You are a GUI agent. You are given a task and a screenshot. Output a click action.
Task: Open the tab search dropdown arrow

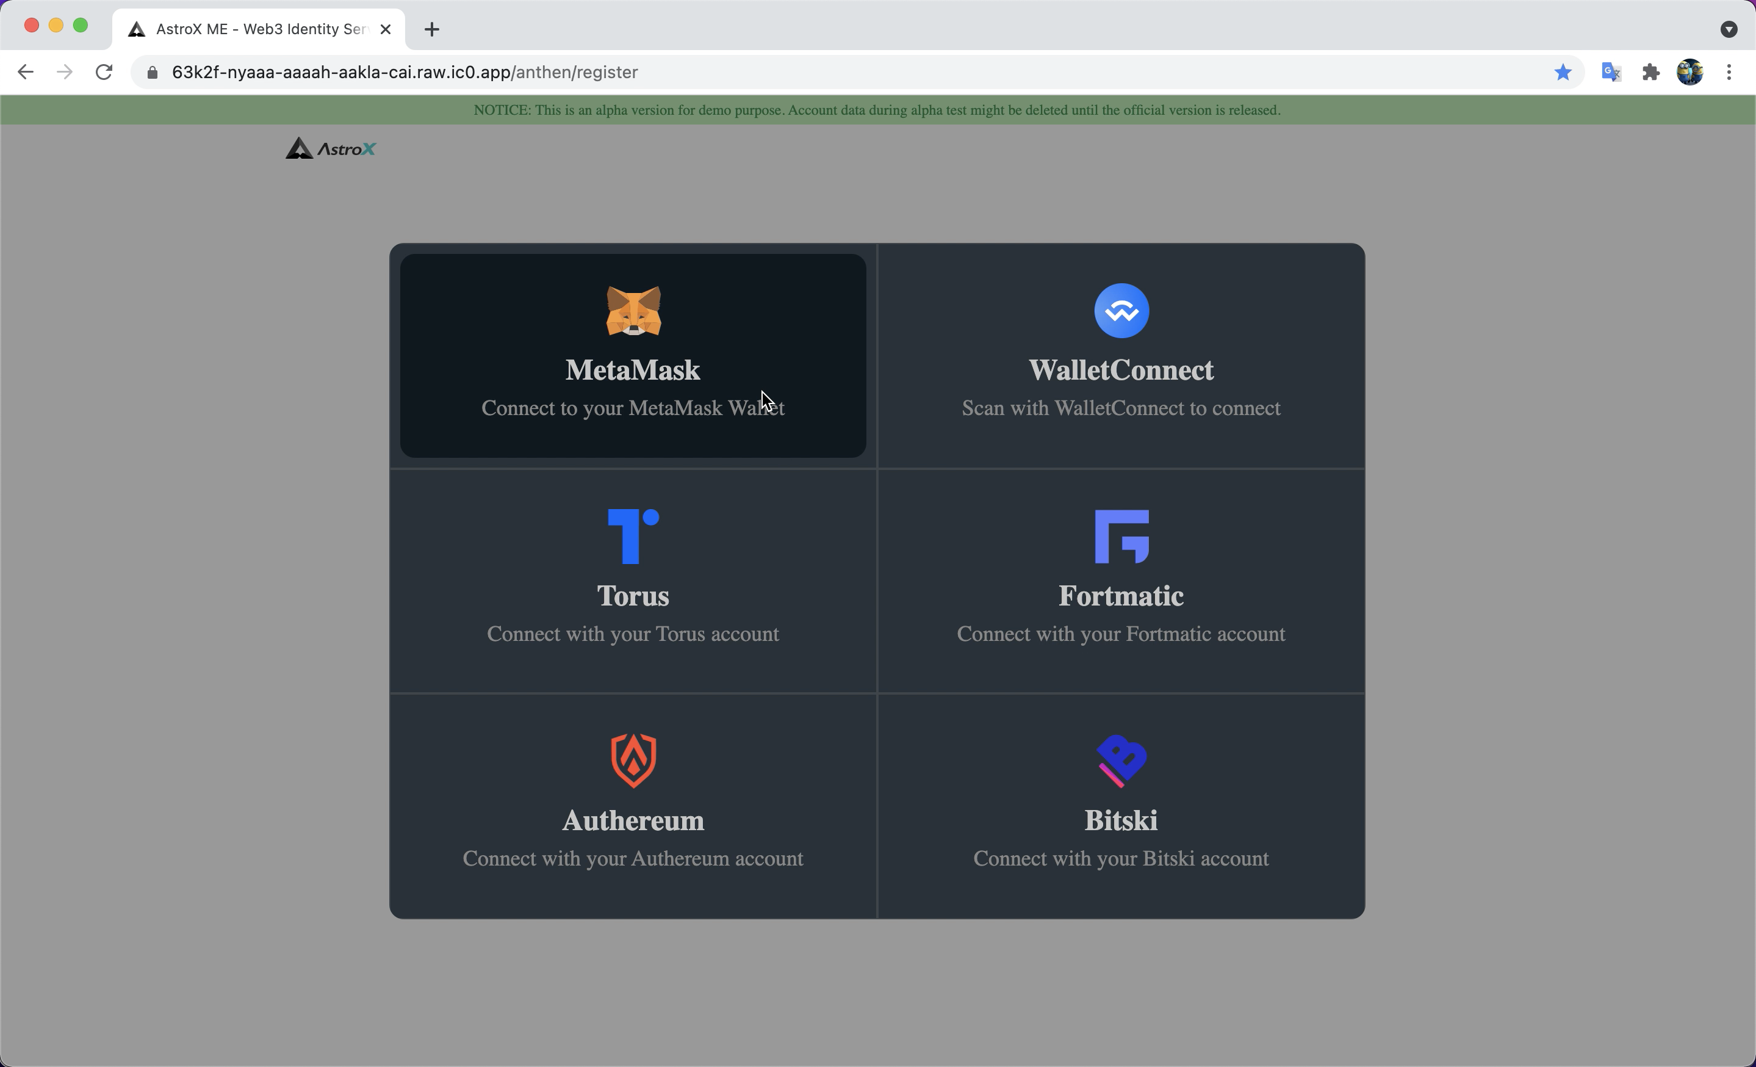(1728, 29)
